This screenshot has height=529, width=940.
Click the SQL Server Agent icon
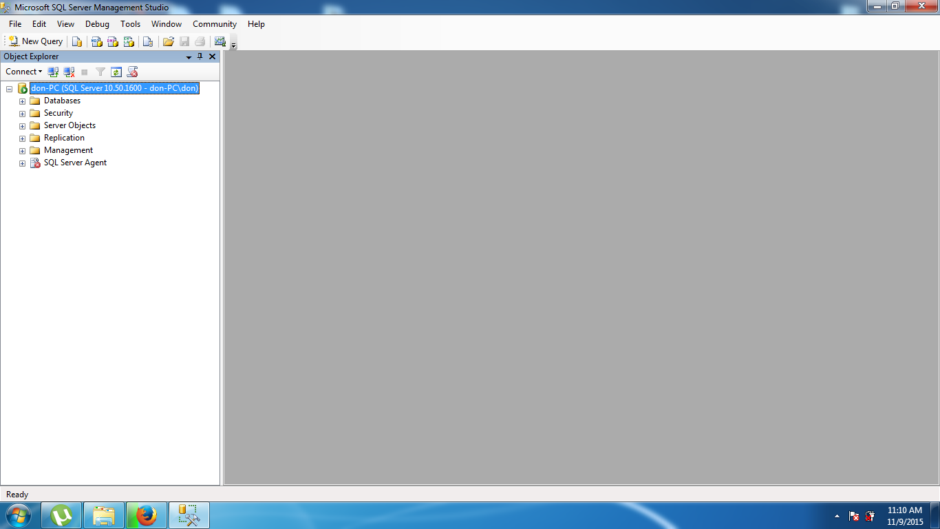tap(35, 163)
